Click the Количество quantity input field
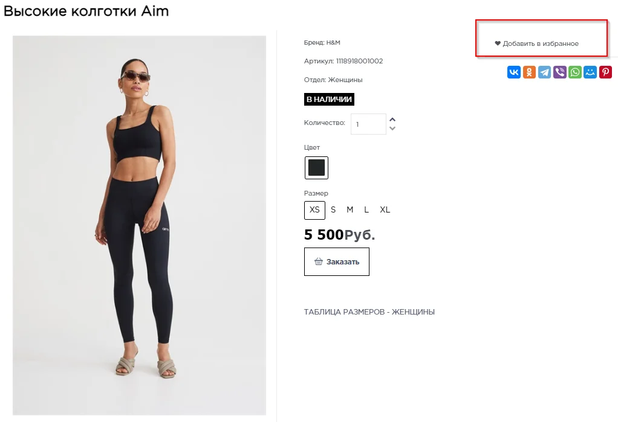618x422 pixels. [x=368, y=124]
